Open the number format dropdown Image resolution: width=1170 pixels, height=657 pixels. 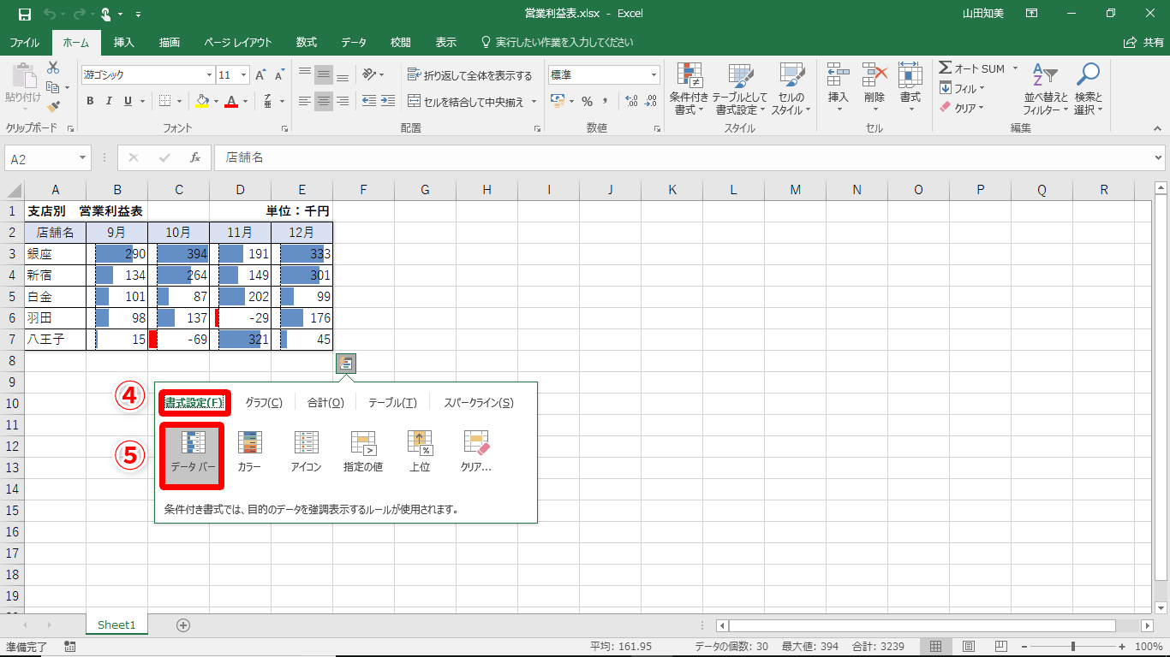[654, 75]
